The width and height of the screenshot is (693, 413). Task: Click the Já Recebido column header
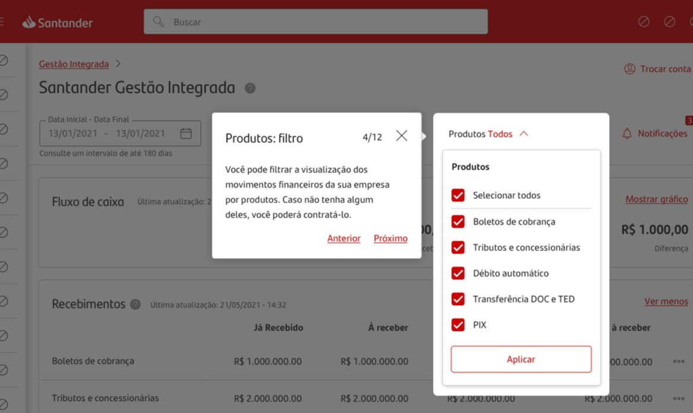(279, 328)
